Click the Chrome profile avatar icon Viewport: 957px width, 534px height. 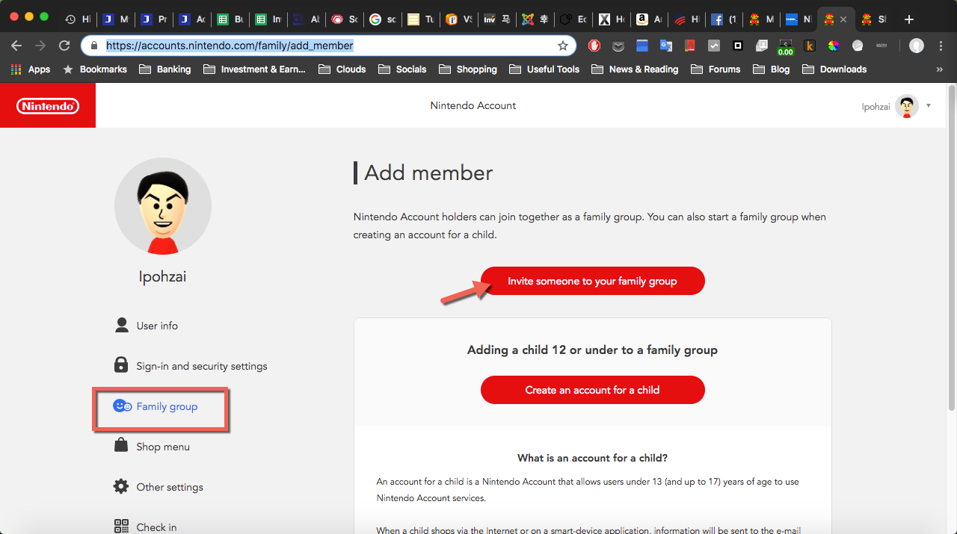[x=916, y=46]
